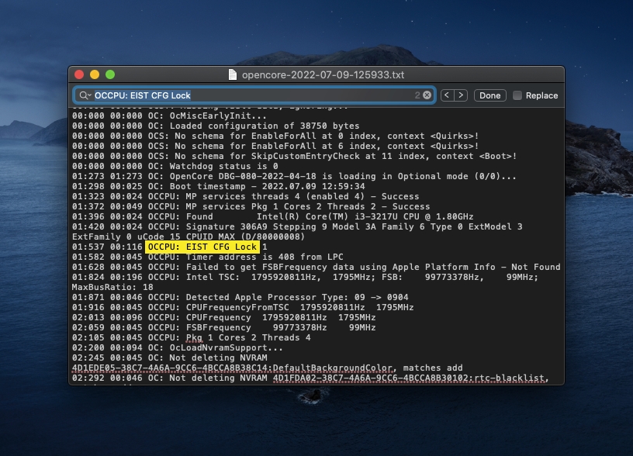The height and width of the screenshot is (456, 633).
Task: Jump to the next search match
Action: click(461, 95)
